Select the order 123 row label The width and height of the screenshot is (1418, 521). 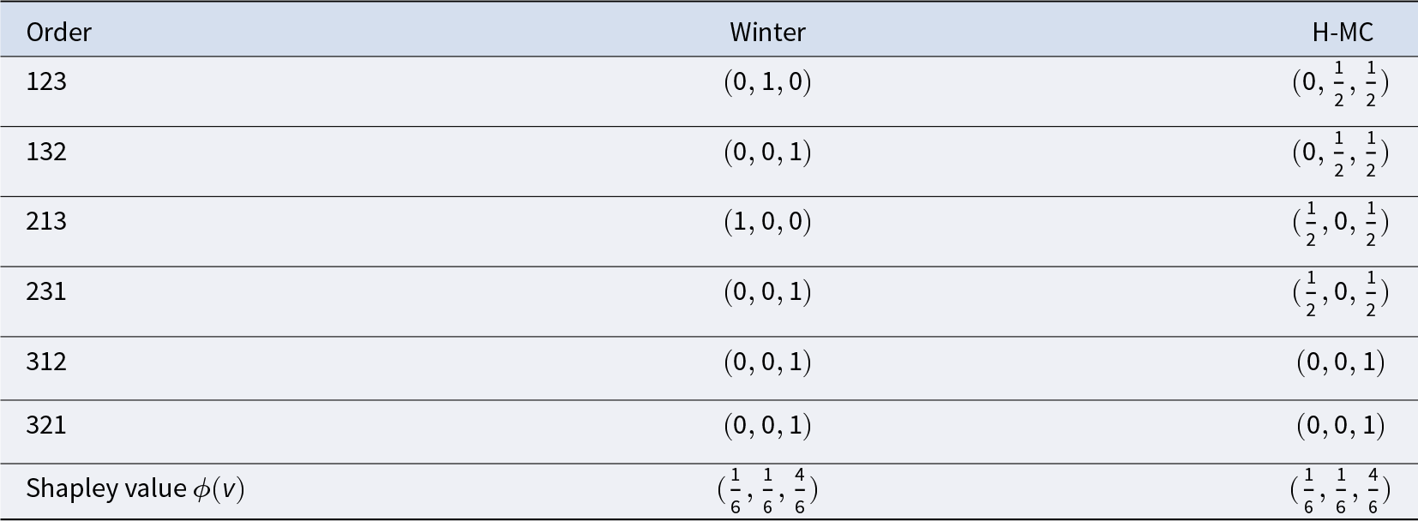pos(46,82)
